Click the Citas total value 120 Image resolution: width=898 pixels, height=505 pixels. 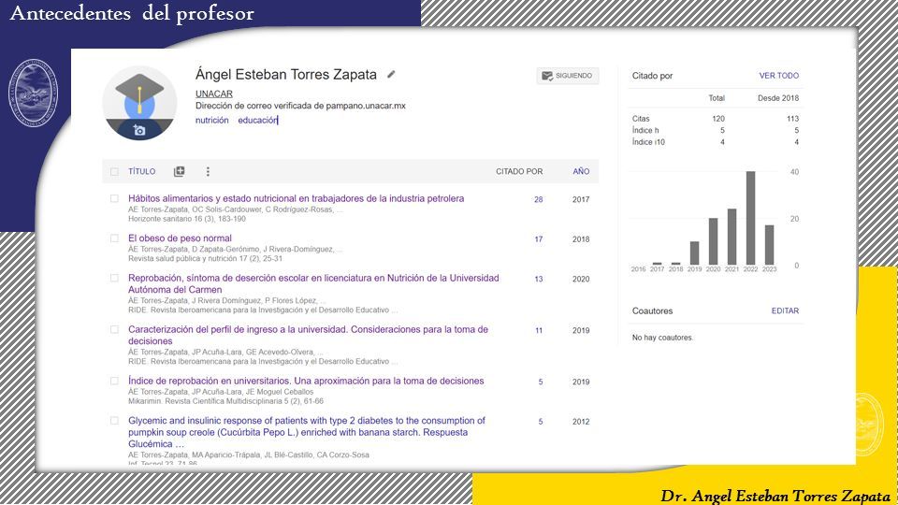(718, 119)
